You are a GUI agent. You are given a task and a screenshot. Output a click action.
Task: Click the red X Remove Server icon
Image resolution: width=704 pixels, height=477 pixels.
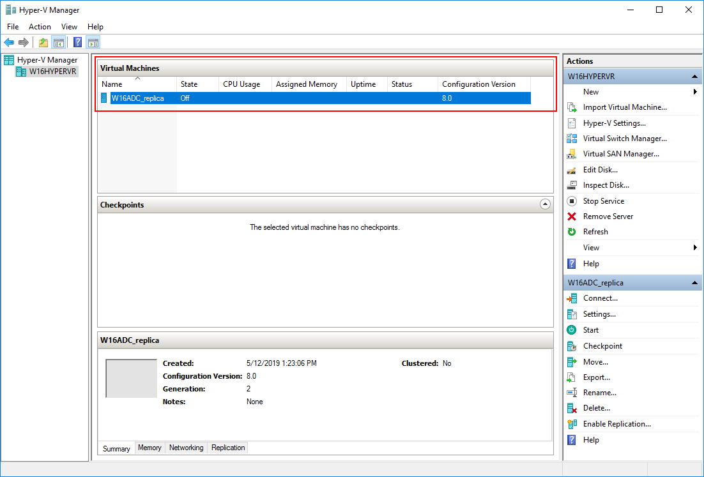pyautogui.click(x=572, y=216)
